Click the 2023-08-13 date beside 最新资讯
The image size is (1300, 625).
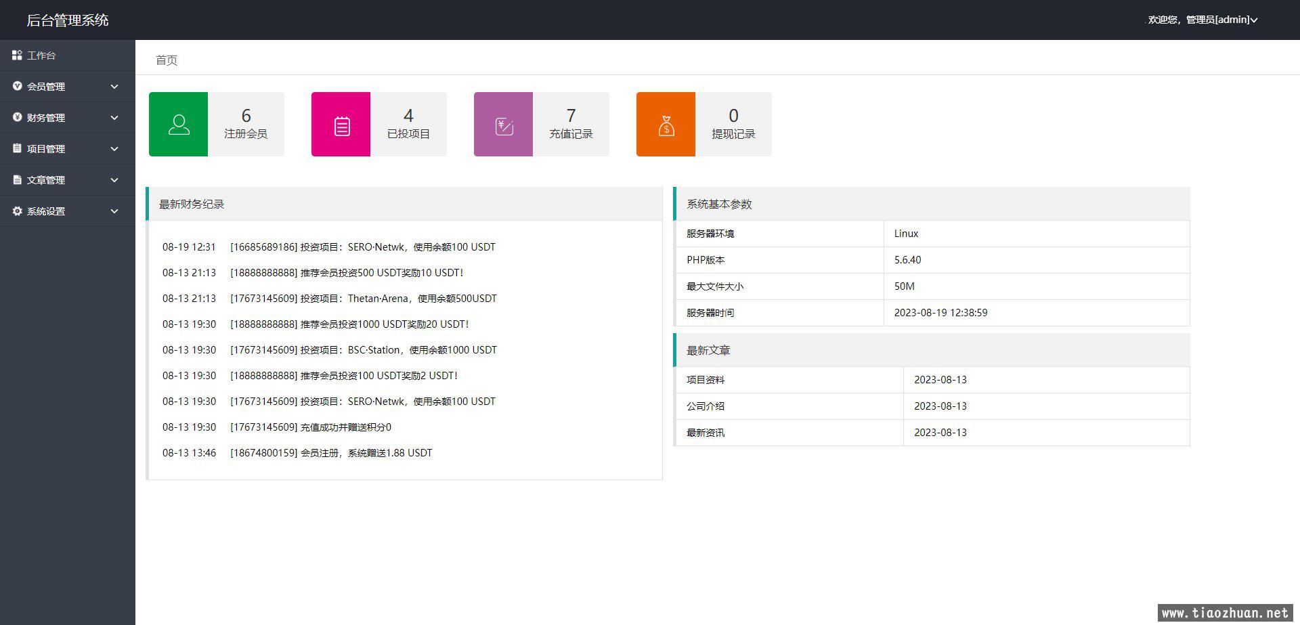point(940,433)
